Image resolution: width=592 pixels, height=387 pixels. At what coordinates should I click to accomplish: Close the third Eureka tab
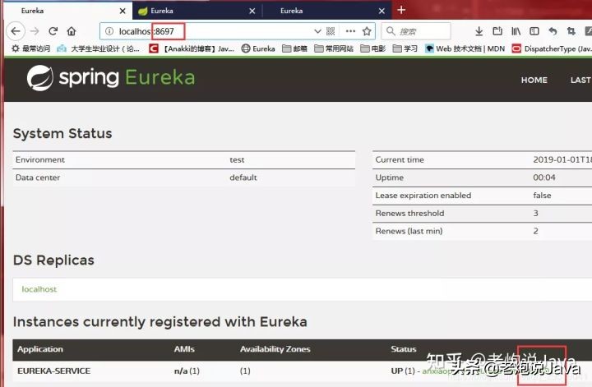tap(382, 11)
